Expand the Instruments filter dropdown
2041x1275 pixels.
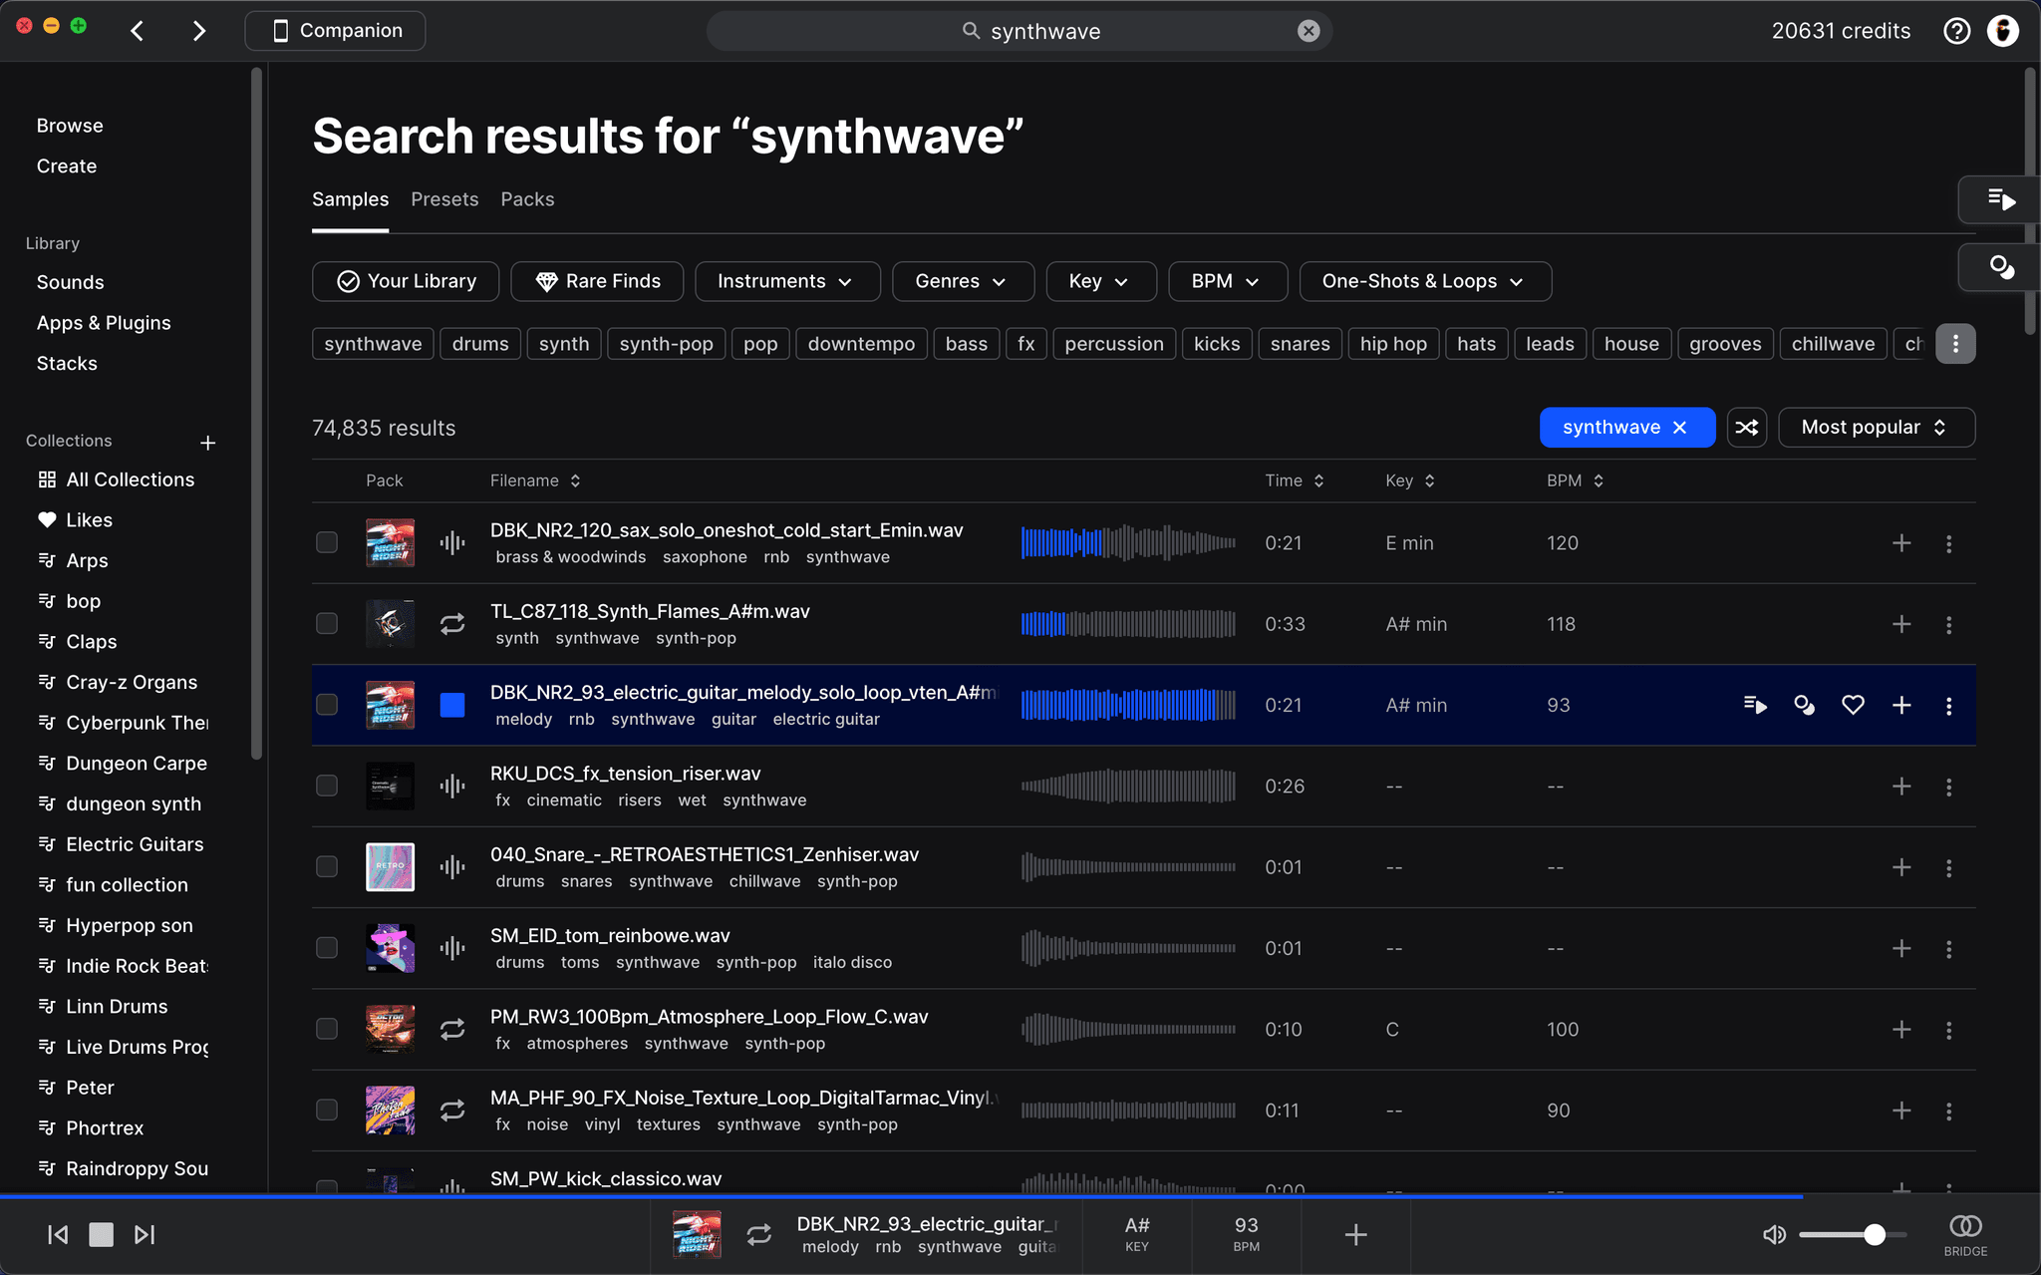click(x=787, y=281)
